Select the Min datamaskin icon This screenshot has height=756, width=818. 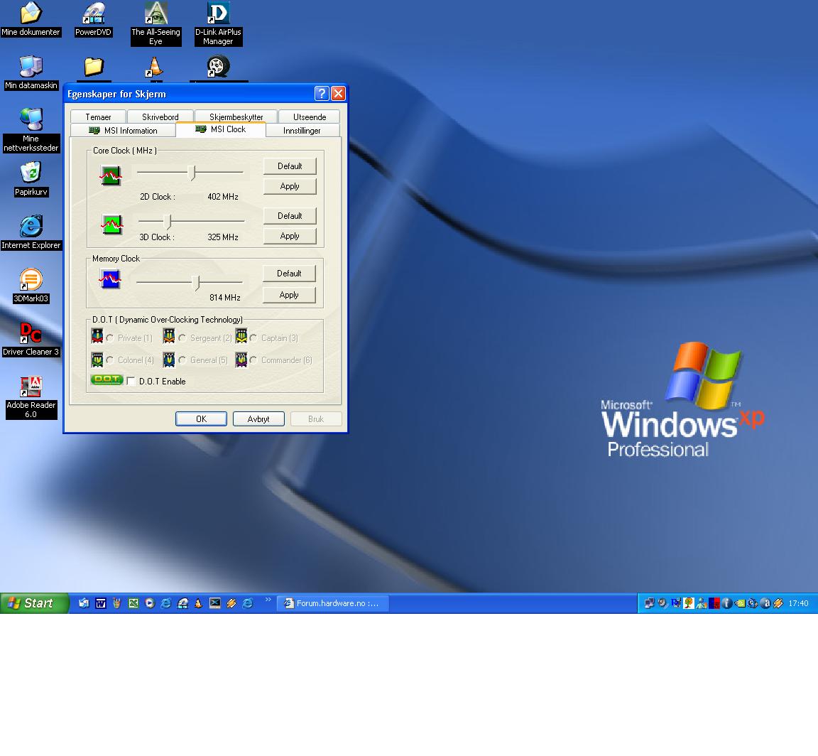31,72
